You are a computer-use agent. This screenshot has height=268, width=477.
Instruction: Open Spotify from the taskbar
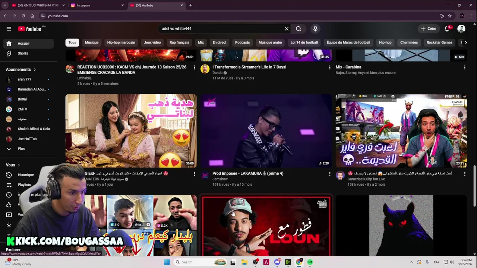(310, 262)
